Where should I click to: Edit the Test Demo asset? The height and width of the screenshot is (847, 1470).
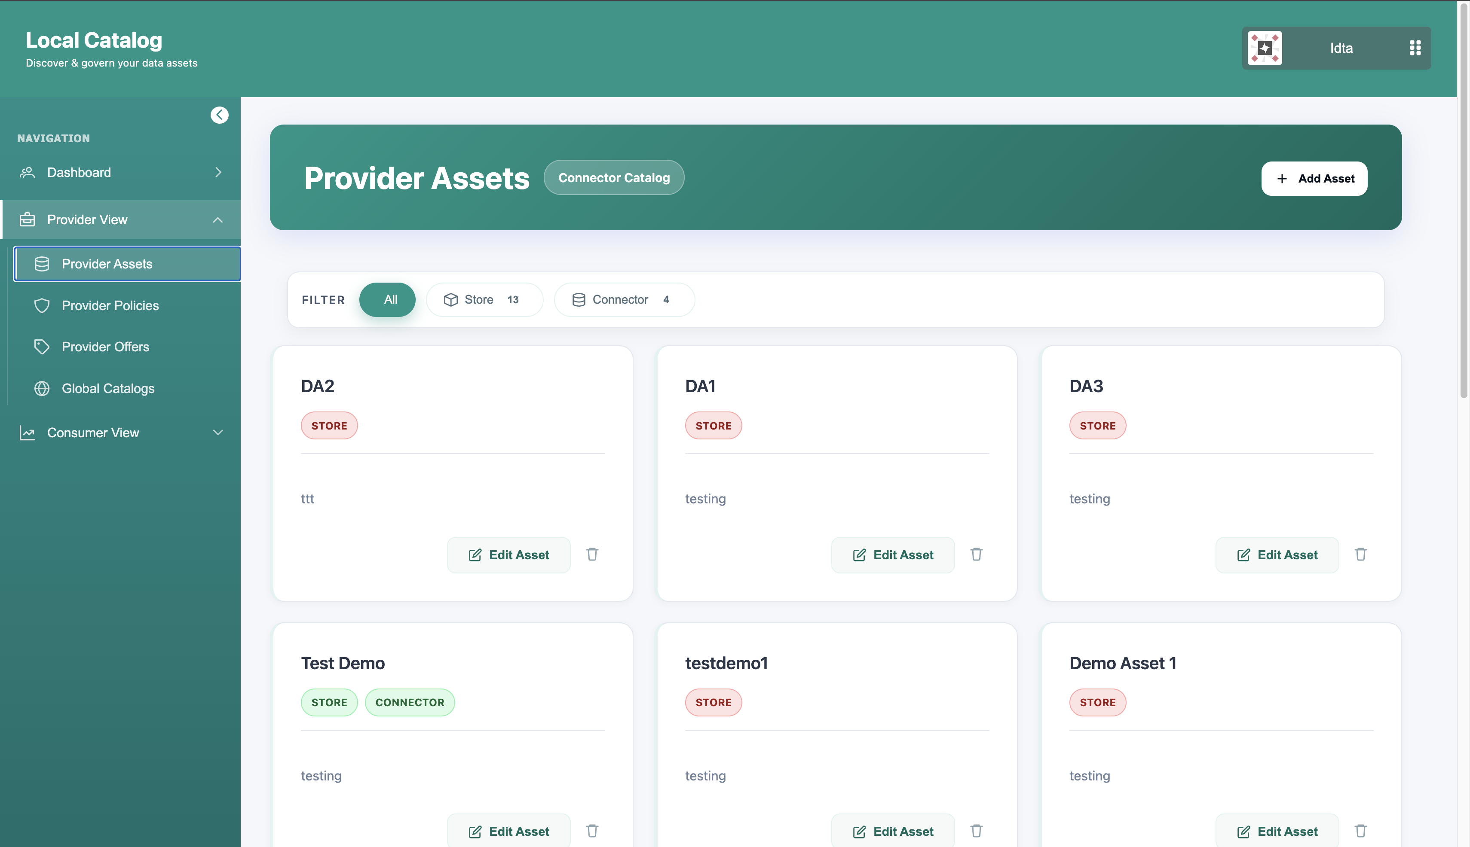pyautogui.click(x=508, y=831)
